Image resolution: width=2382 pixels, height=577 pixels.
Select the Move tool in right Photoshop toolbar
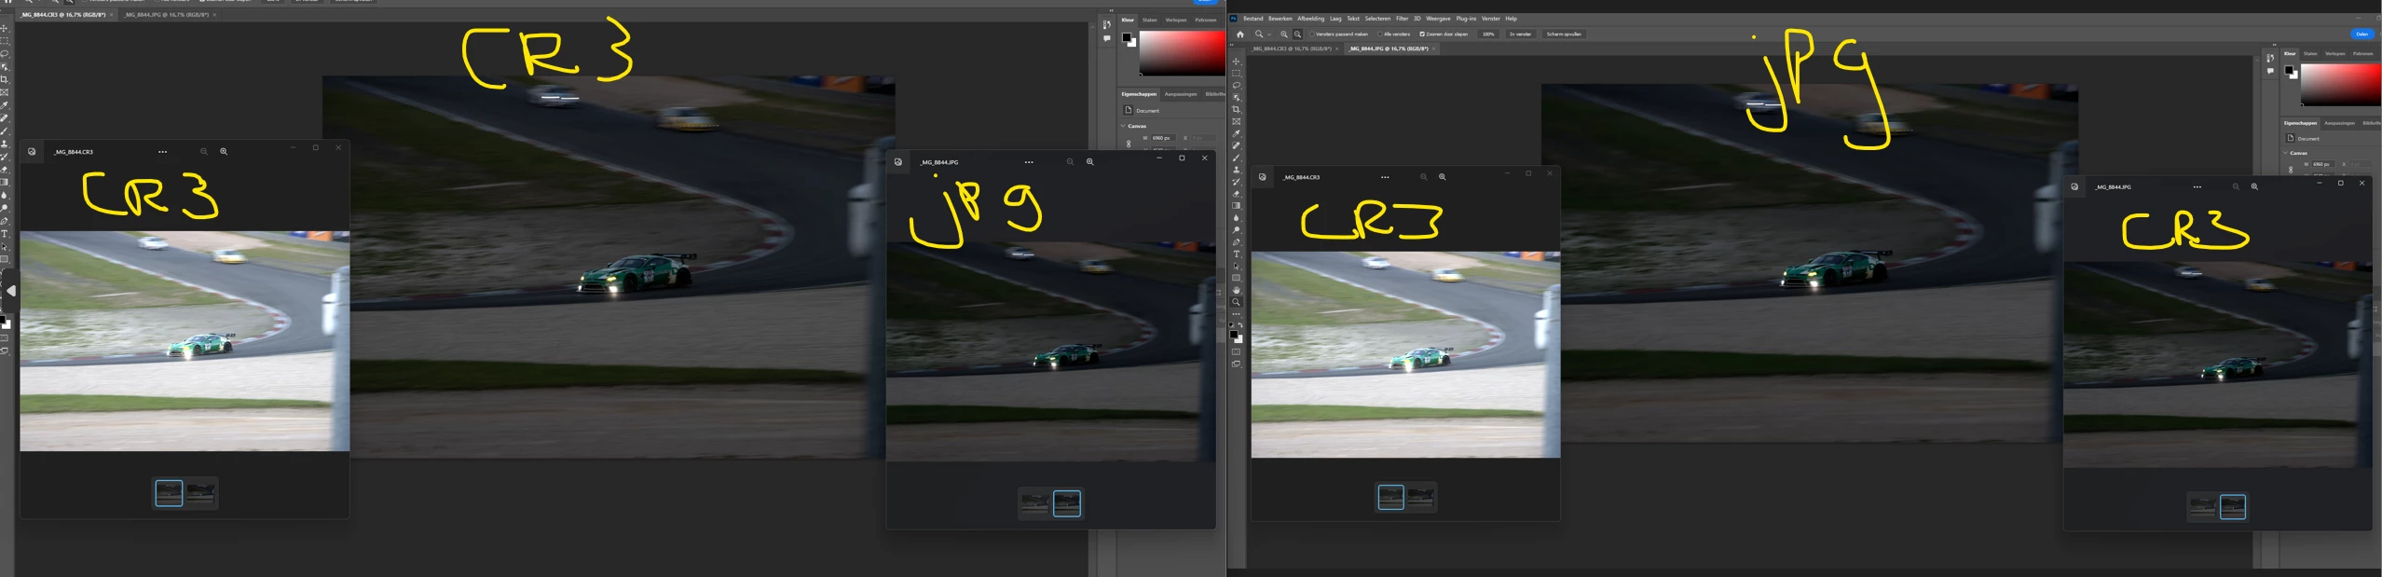[1237, 62]
